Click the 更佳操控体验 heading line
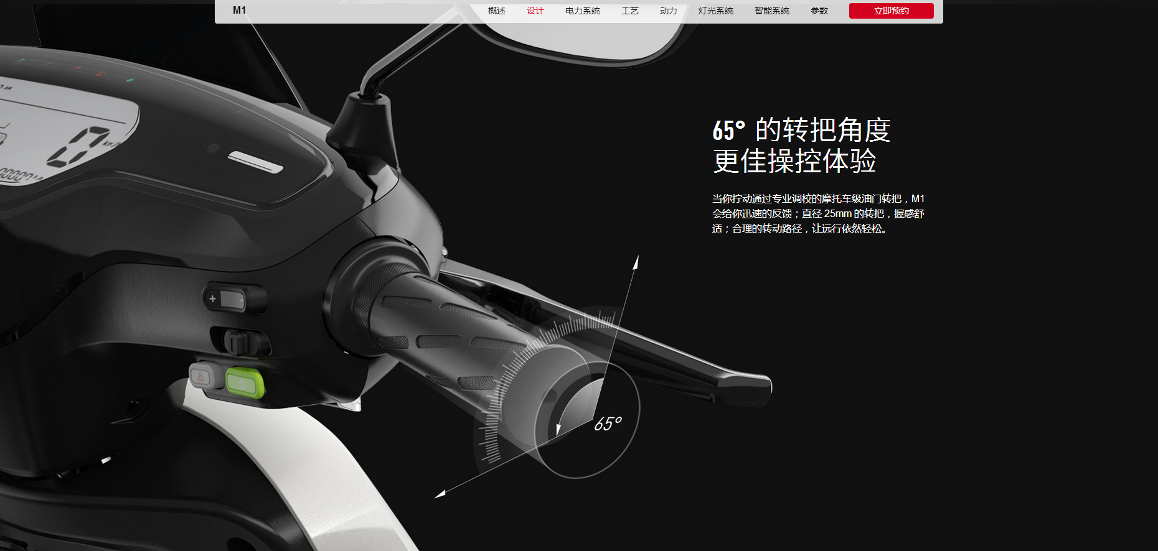 (x=794, y=161)
